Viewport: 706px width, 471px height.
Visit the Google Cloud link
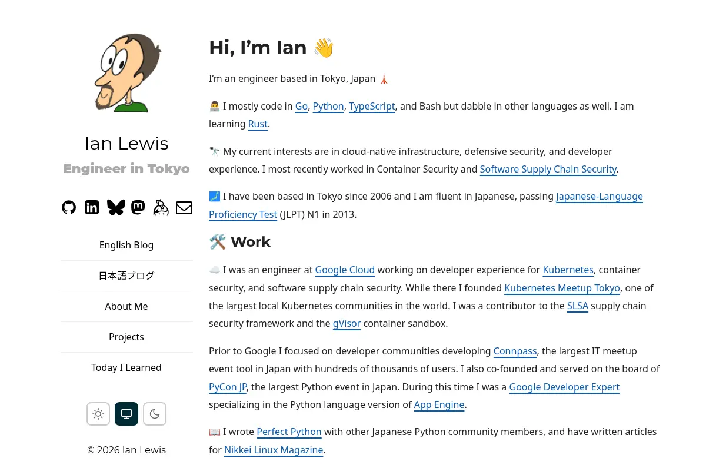[x=345, y=270]
